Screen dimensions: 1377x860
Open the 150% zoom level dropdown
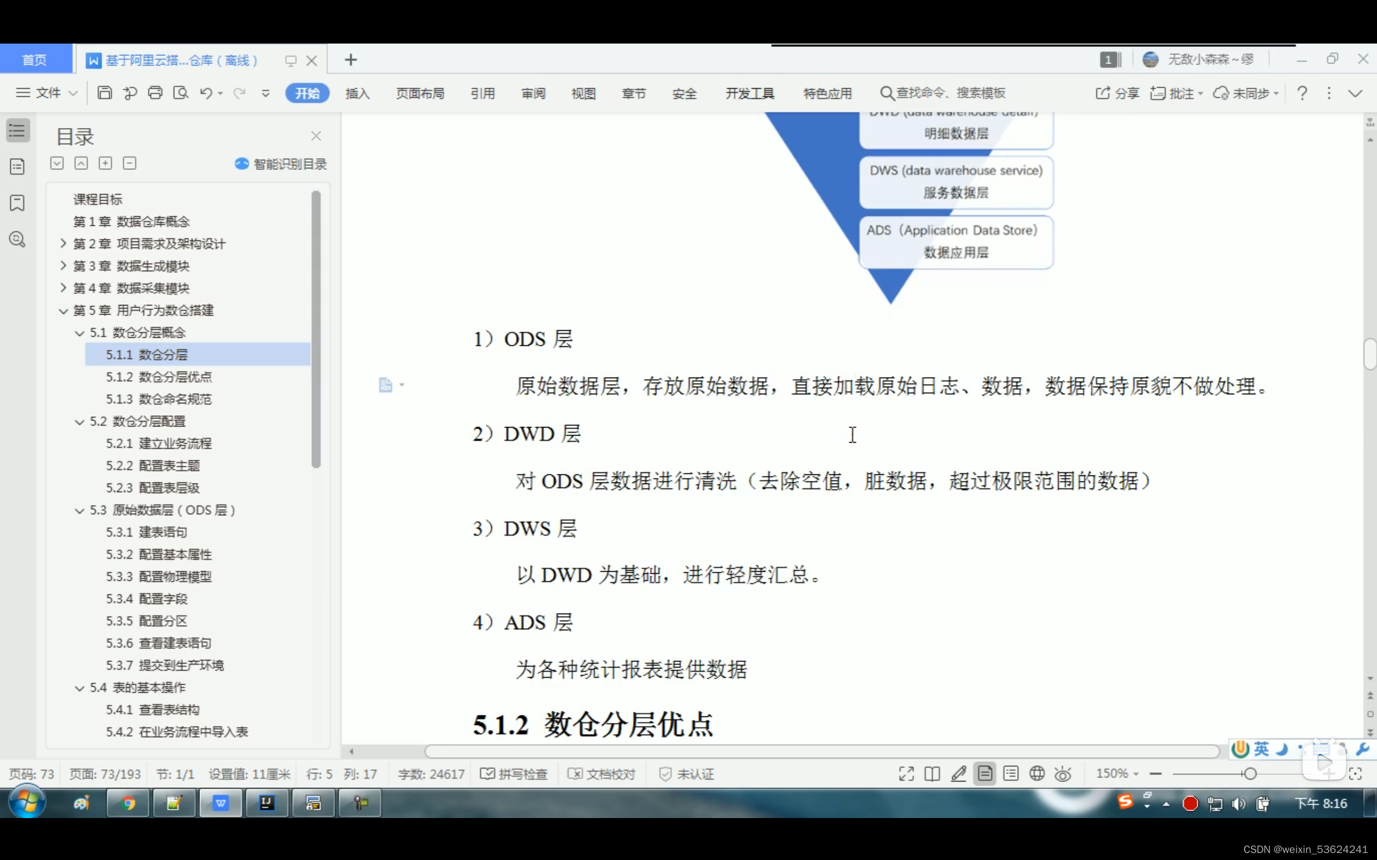1117,773
